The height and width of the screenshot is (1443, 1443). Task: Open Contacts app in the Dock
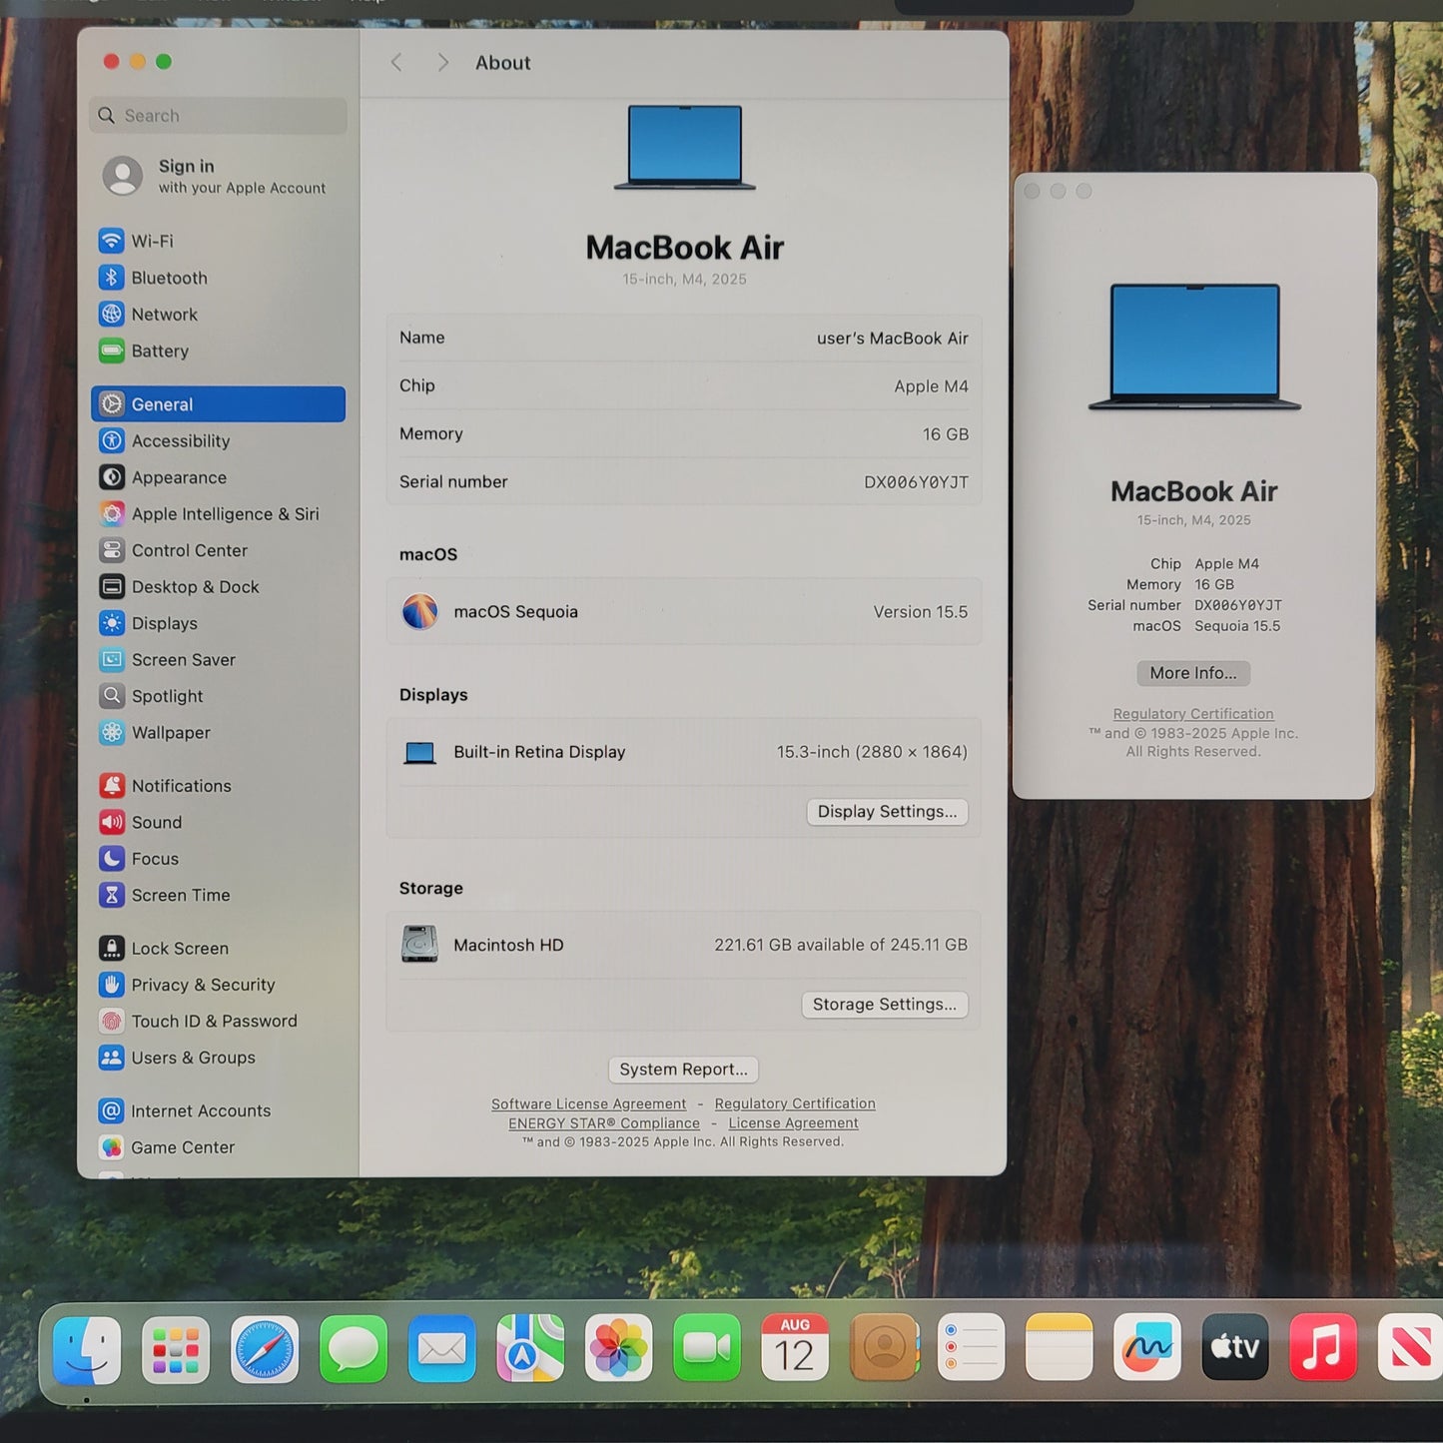pos(884,1348)
